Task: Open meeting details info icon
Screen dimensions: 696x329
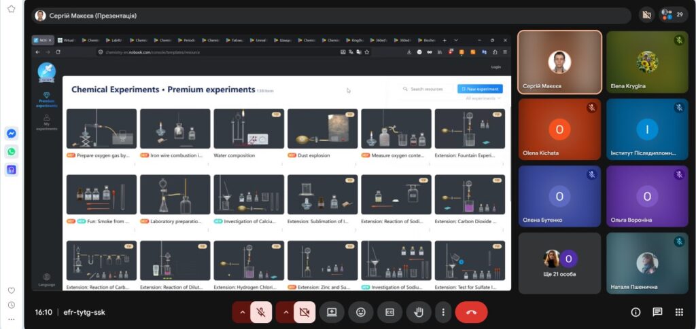Action: [636, 312]
